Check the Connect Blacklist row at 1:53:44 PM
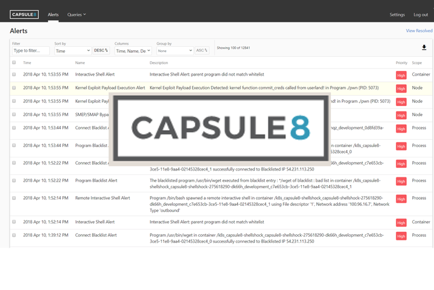 [x=14, y=128]
